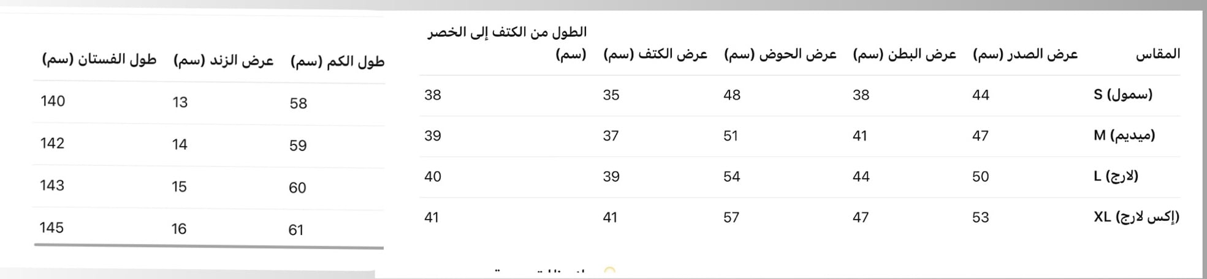Image resolution: width=1207 pixels, height=279 pixels.
Task: Click the chest width value 53
Action: pos(980,217)
